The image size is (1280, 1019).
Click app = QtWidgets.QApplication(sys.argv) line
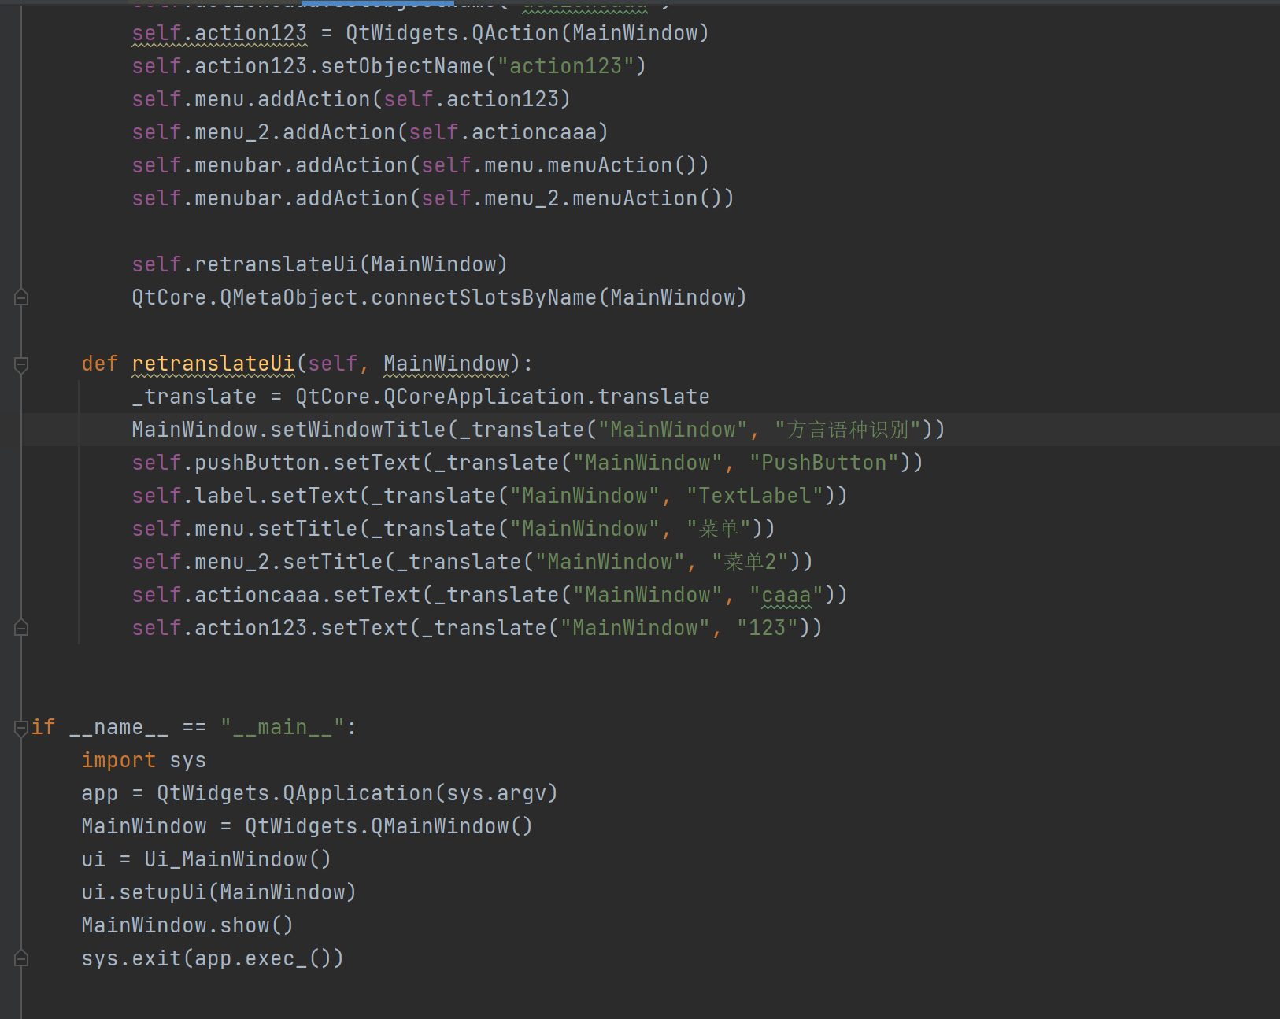pyautogui.click(x=320, y=793)
